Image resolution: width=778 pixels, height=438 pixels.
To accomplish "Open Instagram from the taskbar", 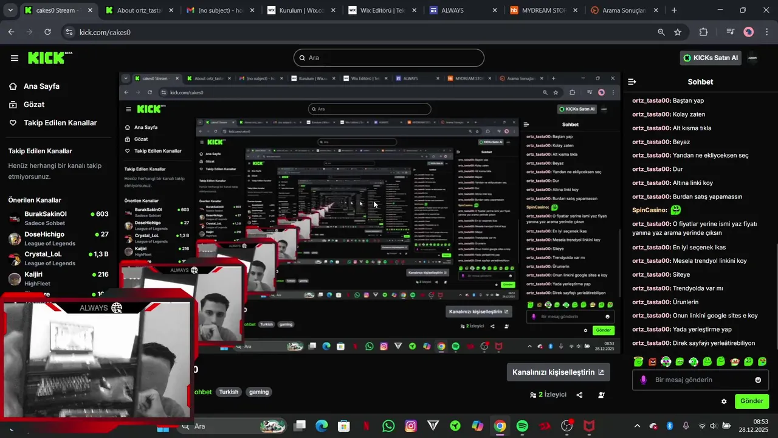I will tap(411, 426).
